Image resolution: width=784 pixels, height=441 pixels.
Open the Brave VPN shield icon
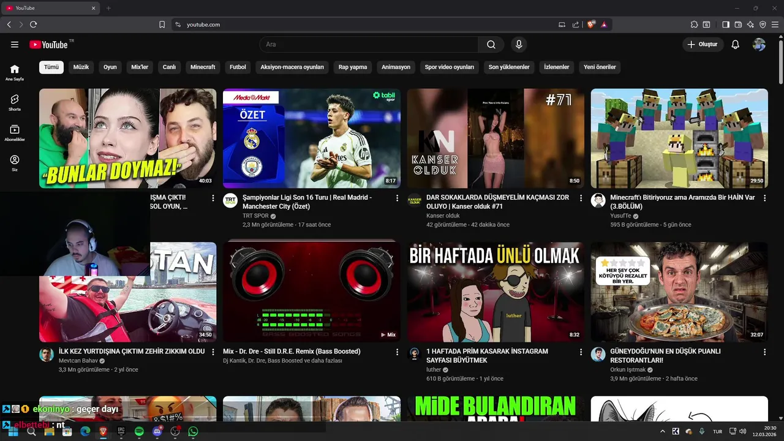(x=763, y=24)
